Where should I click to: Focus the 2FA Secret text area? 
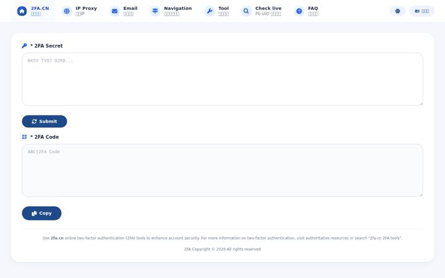[222, 79]
